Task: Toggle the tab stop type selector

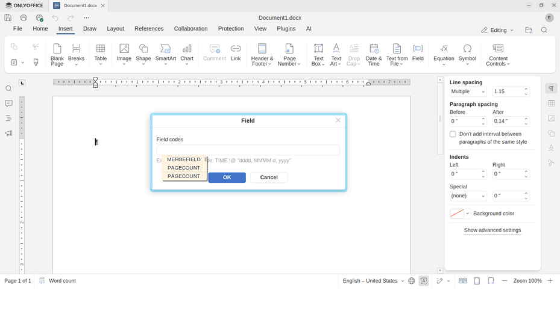Action: (22, 83)
